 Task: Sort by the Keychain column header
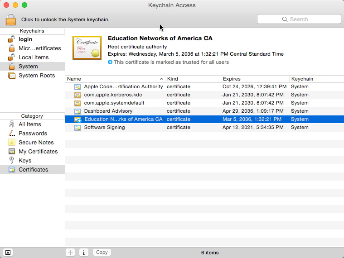coord(309,79)
